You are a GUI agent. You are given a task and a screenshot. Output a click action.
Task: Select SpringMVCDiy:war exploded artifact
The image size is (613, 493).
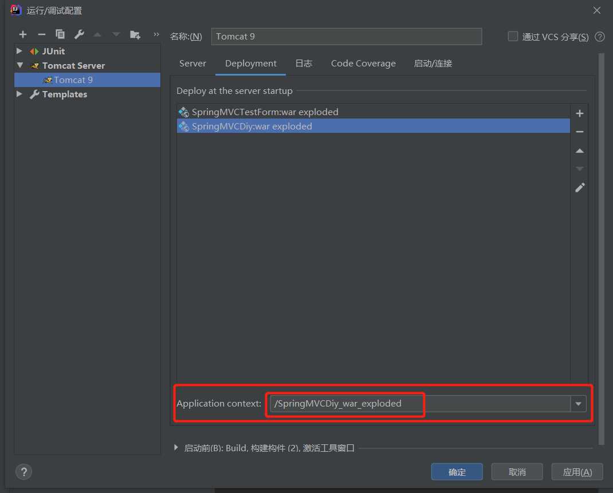coord(374,126)
